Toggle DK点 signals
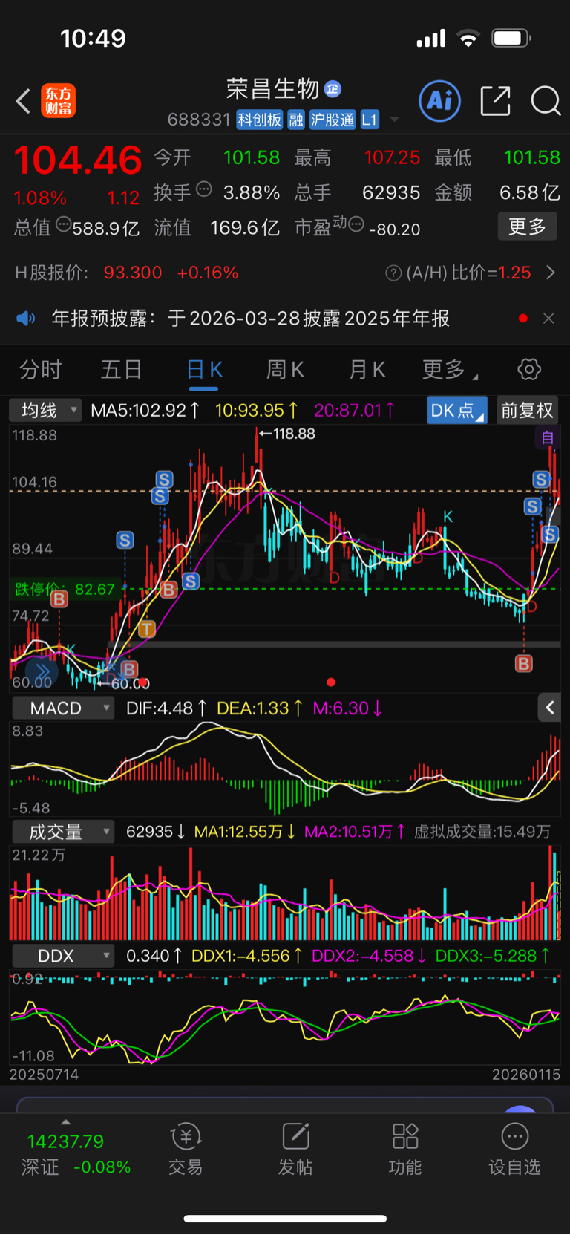The width and height of the screenshot is (570, 1235). coord(457,411)
